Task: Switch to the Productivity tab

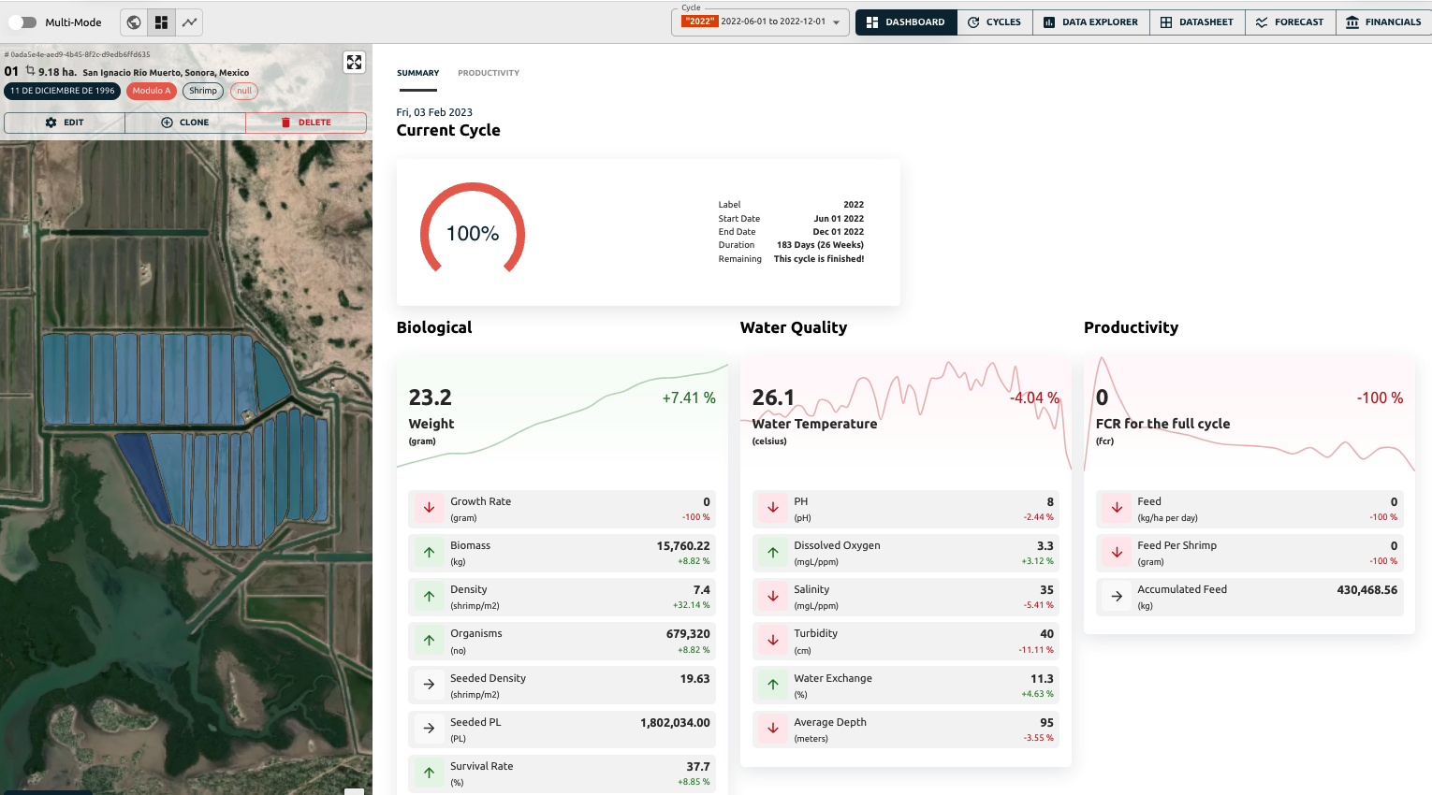Action: pos(489,73)
